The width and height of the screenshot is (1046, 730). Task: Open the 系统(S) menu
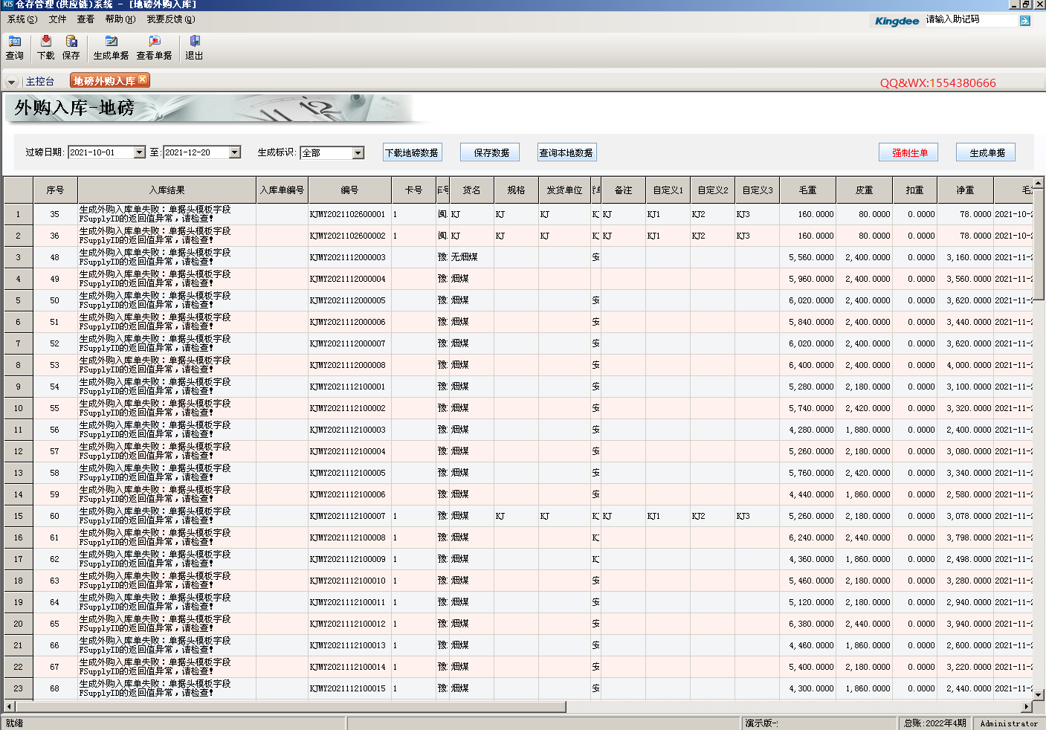click(x=22, y=19)
